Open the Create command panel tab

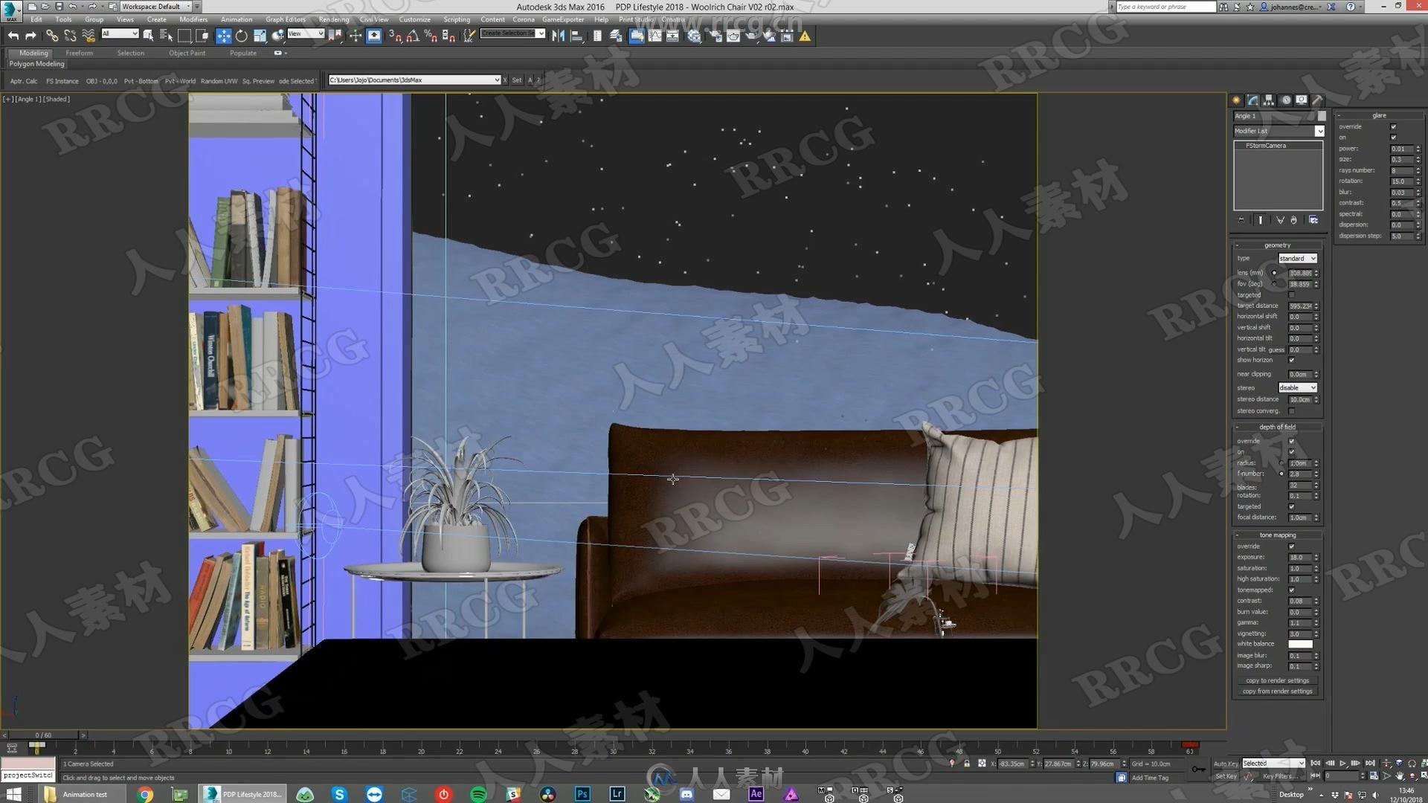[1236, 100]
